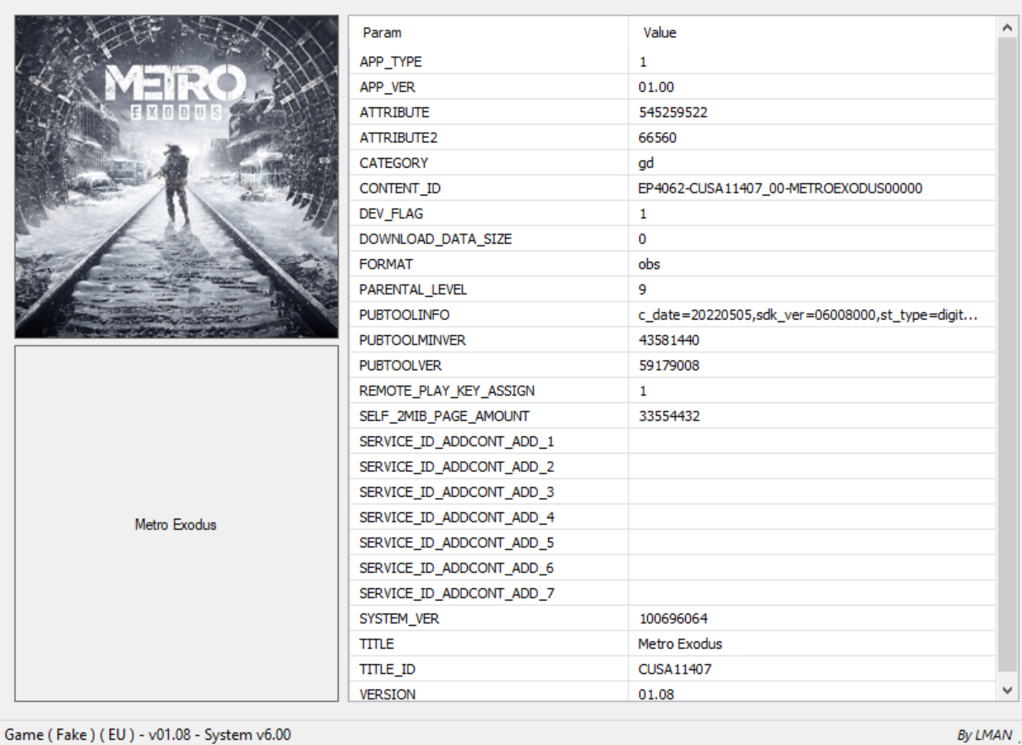Select SERVICE_ID_ADDCONT_ADD_5 row
Image resolution: width=1022 pixels, height=745 pixels.
[673, 543]
